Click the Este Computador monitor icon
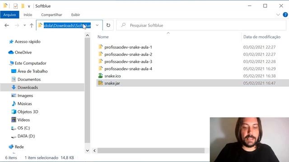Image resolution: width=289 pixels, height=162 pixels. point(11,63)
